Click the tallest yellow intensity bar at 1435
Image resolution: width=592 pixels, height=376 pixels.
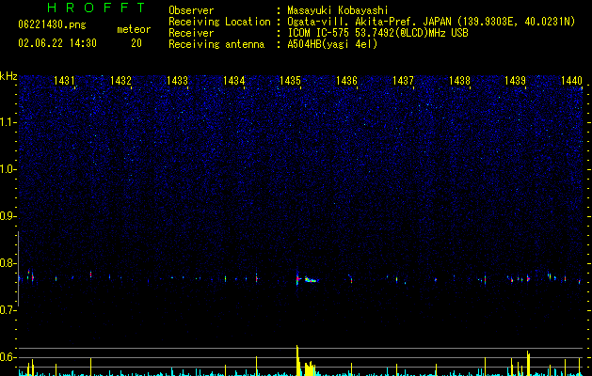click(x=297, y=360)
